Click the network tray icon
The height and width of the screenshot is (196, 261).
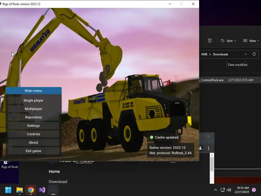point(223,190)
